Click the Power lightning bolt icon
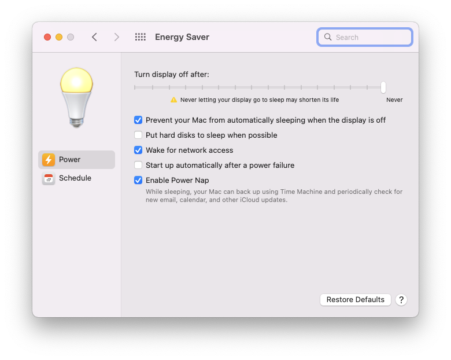 tap(49, 160)
